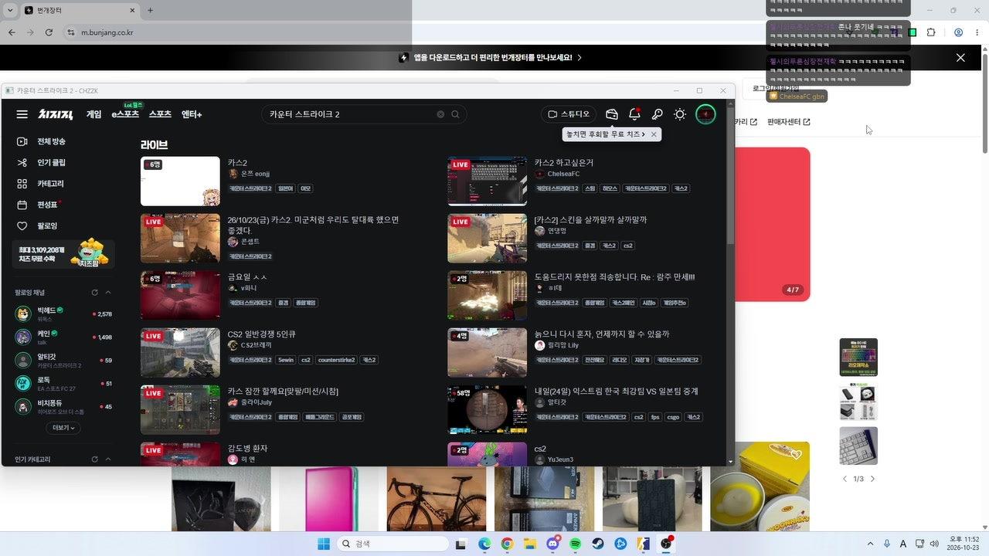Refresh the 팔로잉 채널 list
989x556 pixels.
pos(95,293)
